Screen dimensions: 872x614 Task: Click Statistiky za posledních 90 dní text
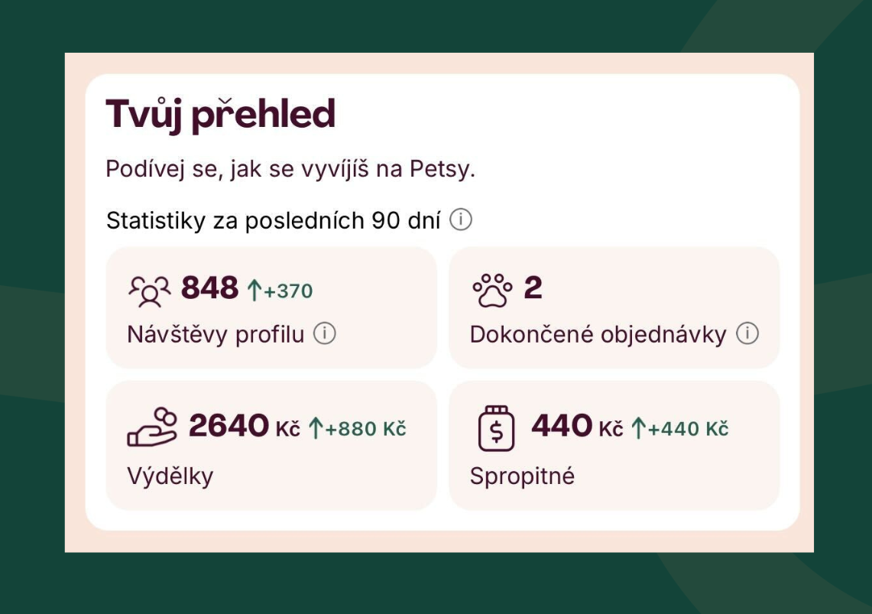pos(273,221)
